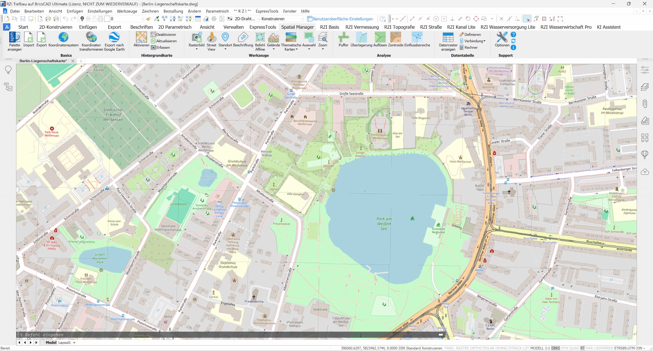Image resolution: width=653 pixels, height=351 pixels.
Task: Open the Thematische Karten dropdown
Action: point(297,49)
